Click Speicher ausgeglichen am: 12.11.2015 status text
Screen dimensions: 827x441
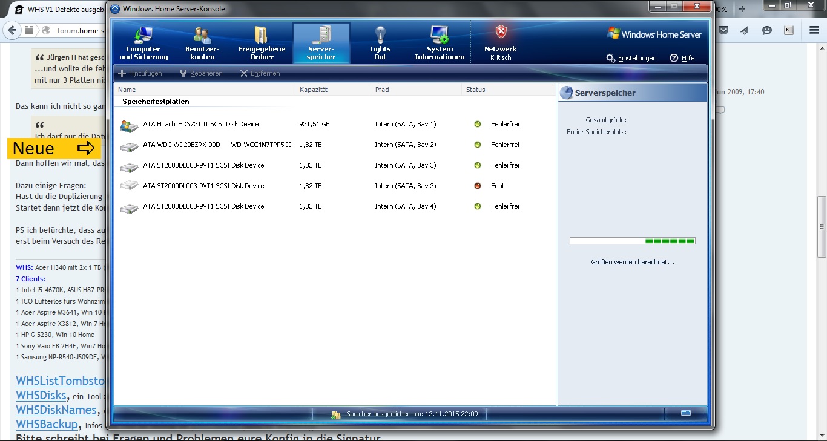(x=412, y=414)
